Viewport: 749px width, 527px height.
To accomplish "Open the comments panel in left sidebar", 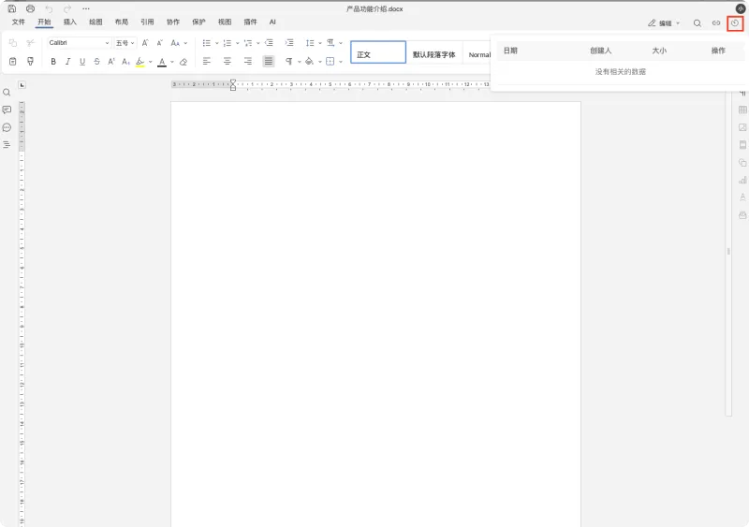I will 7,110.
